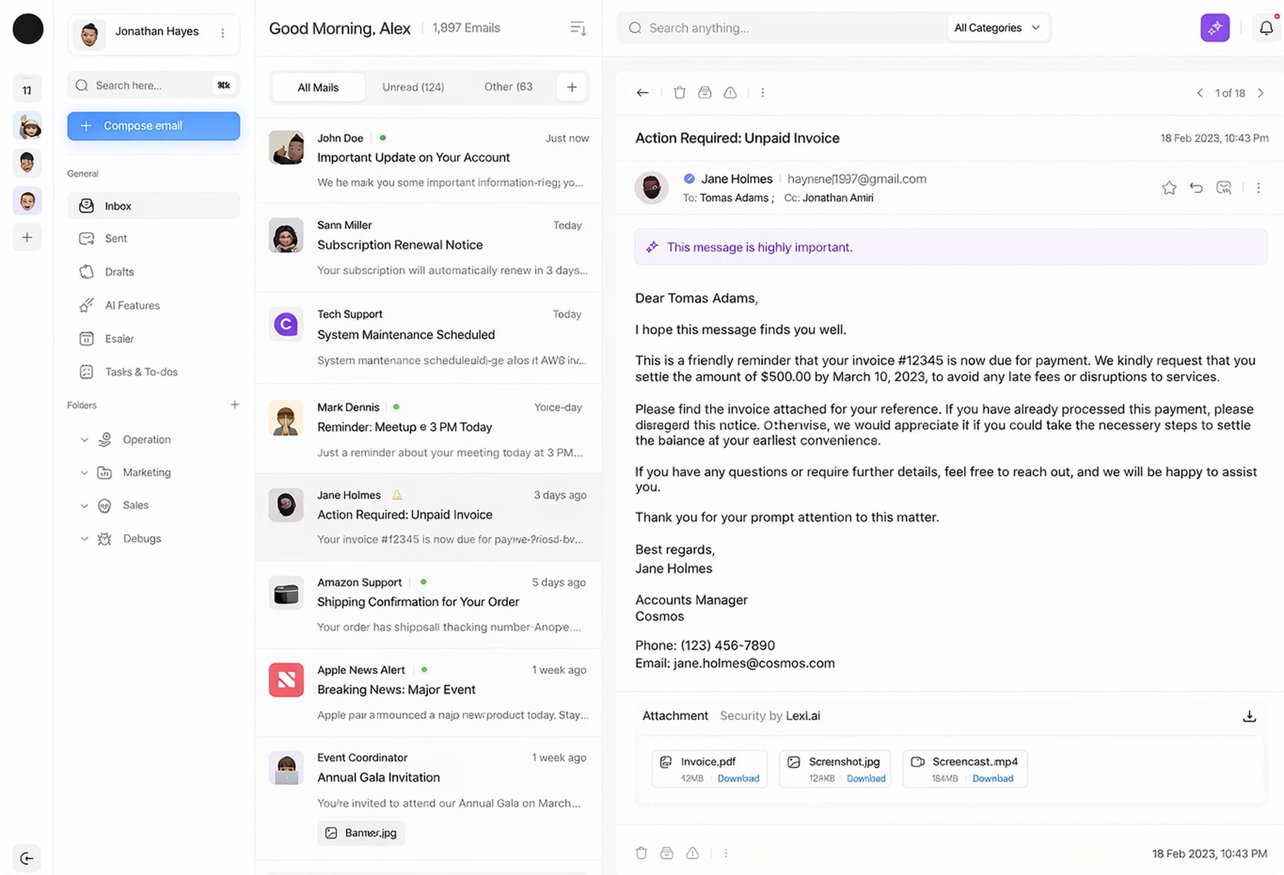Open the All Categories dropdown

997,28
